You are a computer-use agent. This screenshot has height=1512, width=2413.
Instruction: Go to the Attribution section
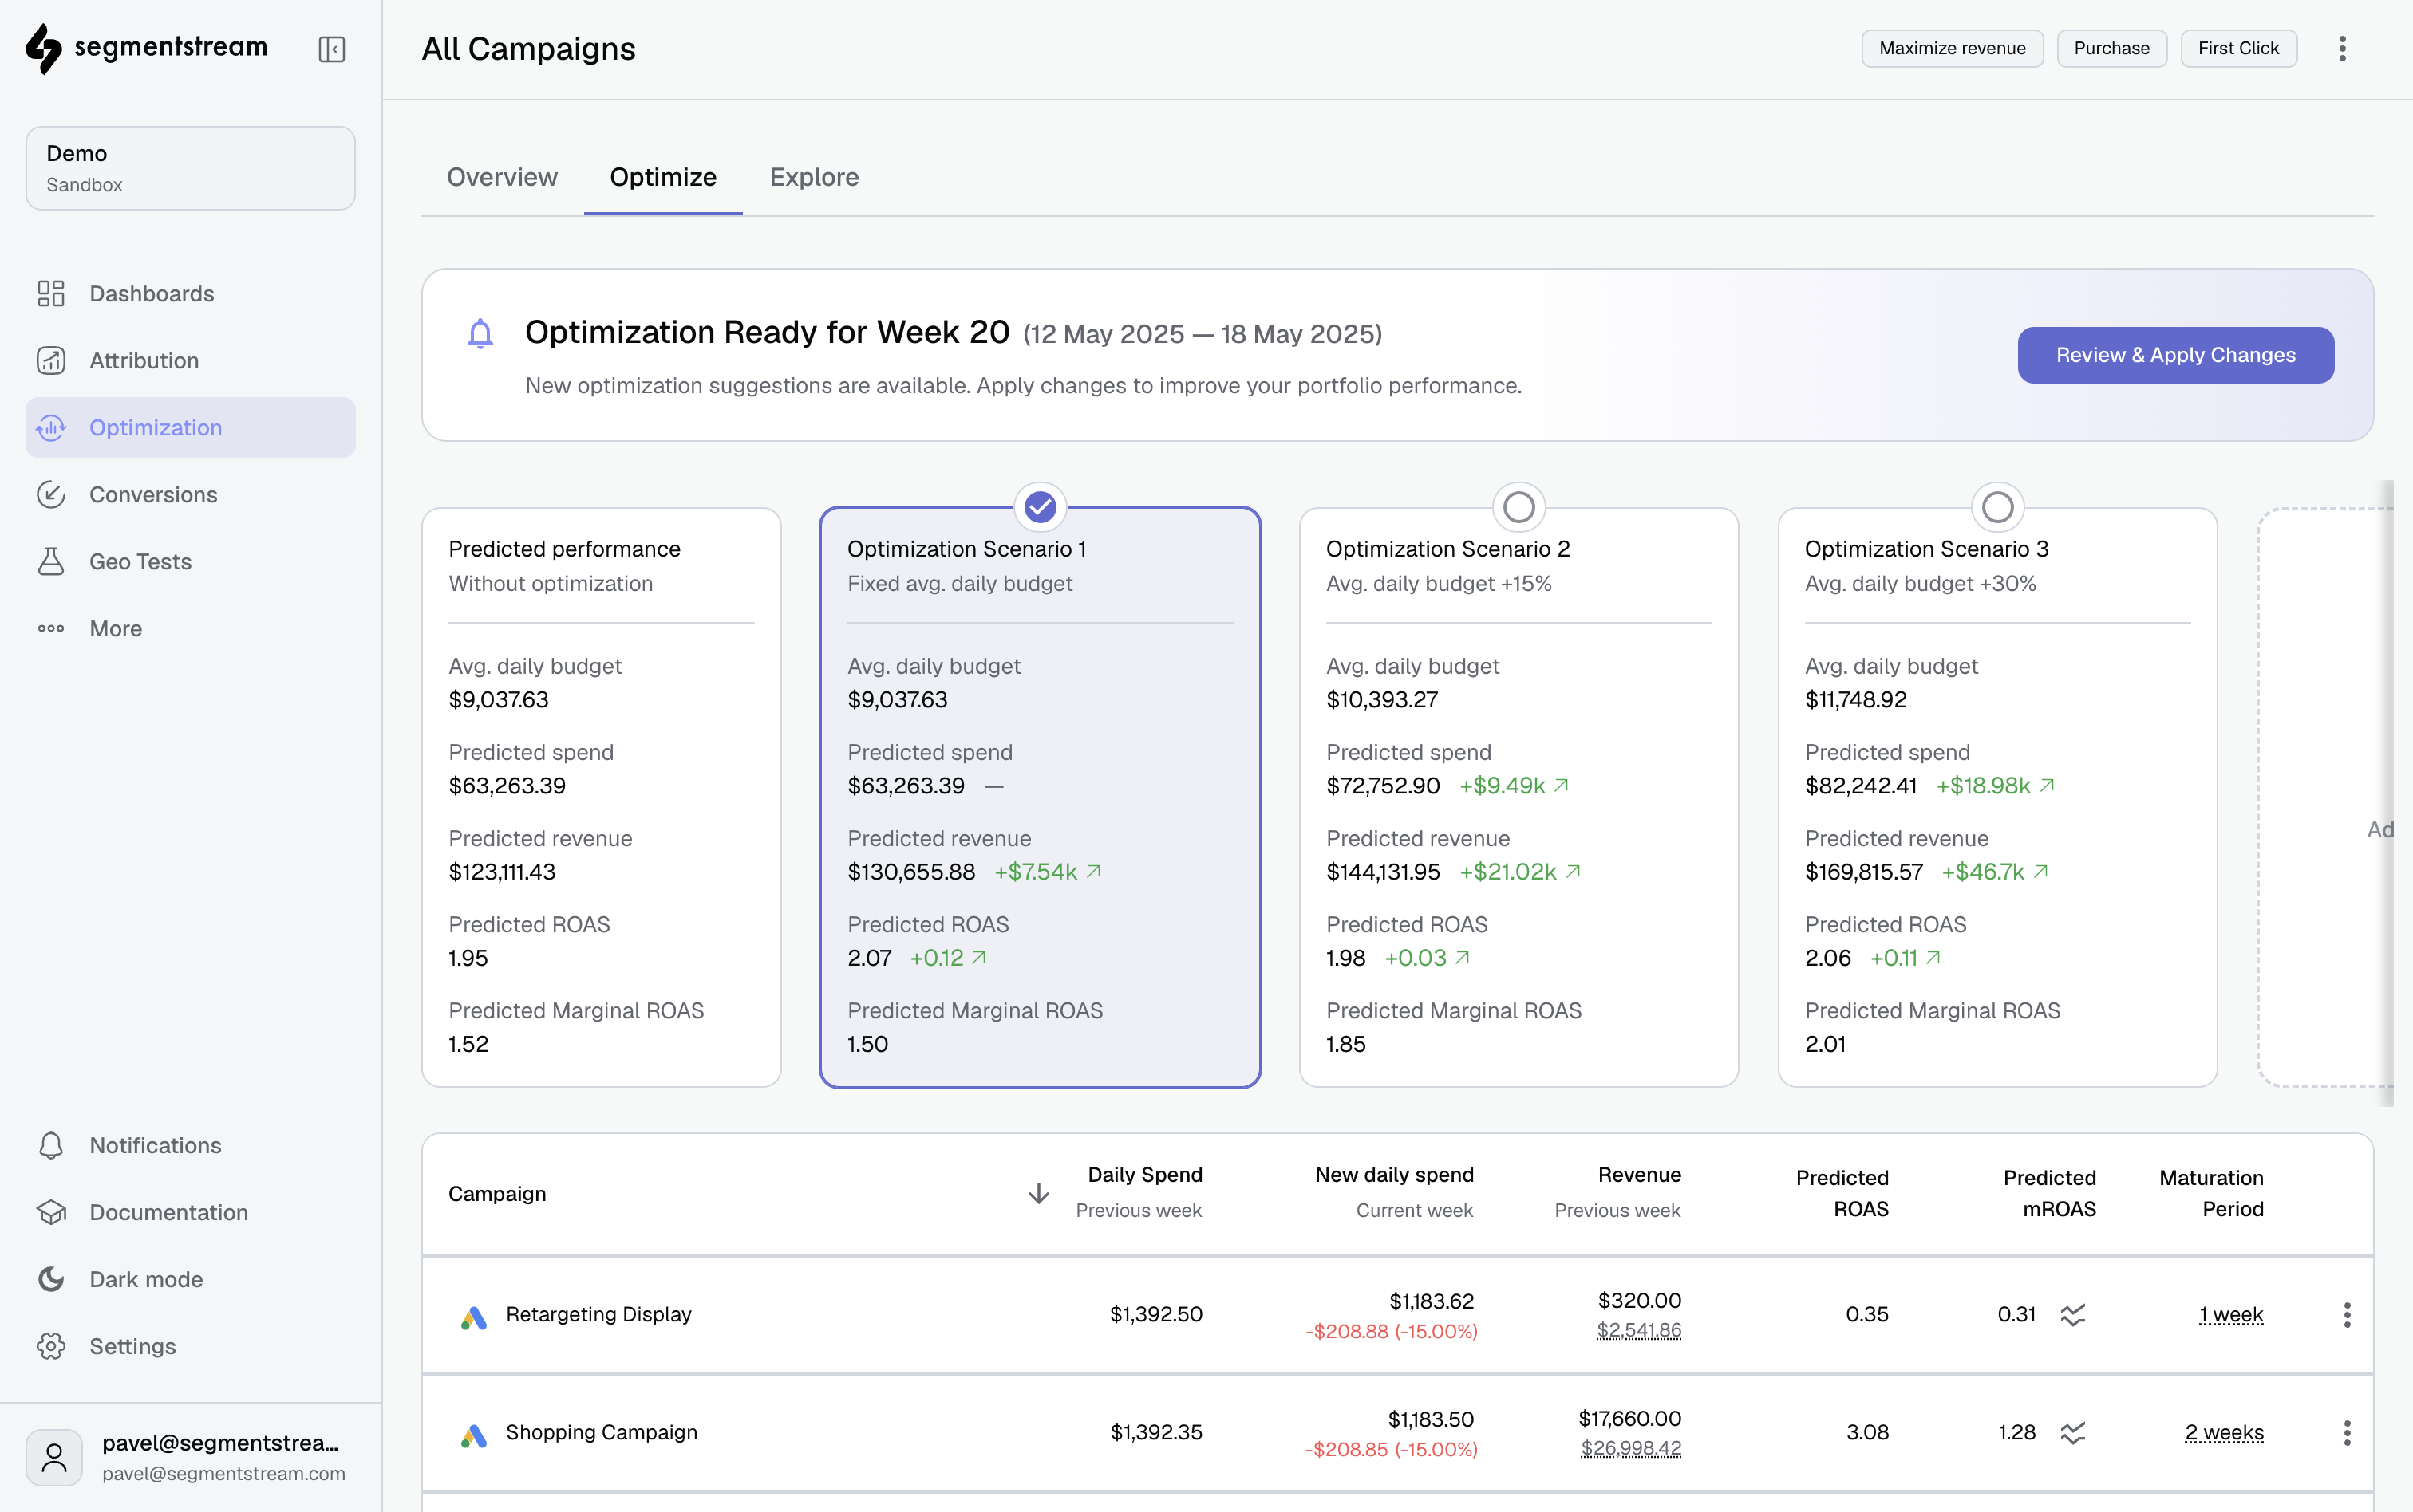click(190, 360)
